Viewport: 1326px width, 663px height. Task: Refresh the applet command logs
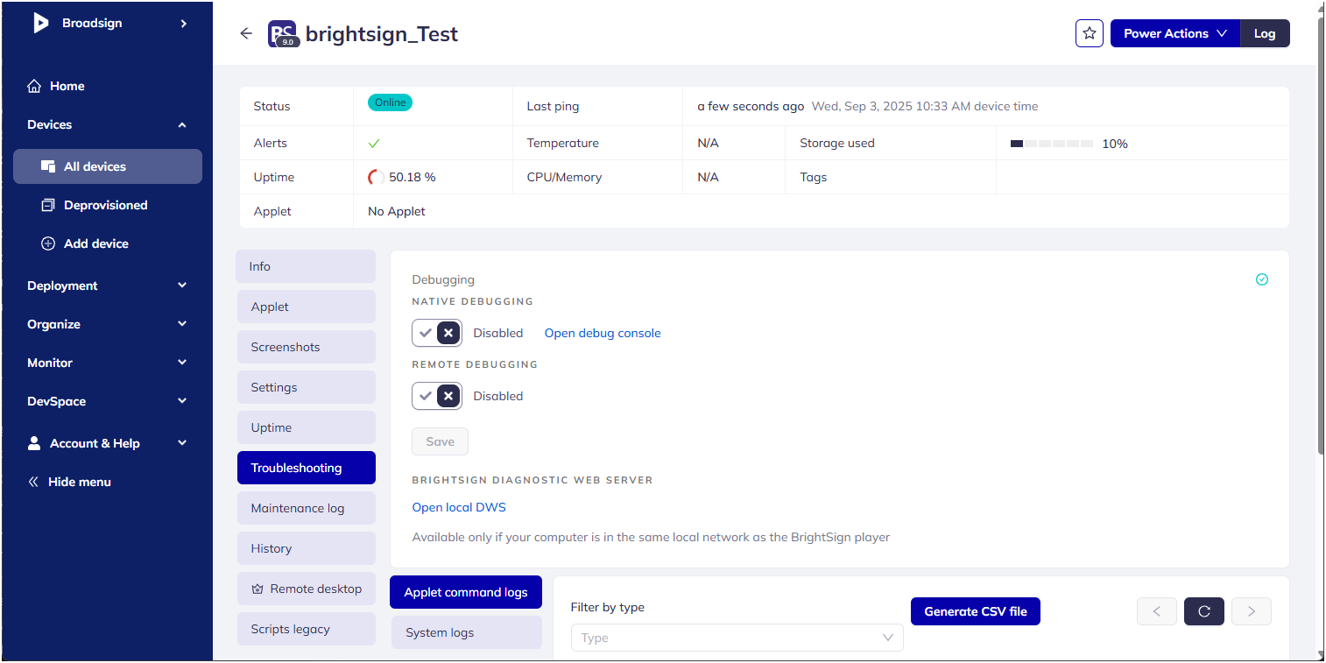coord(1204,611)
